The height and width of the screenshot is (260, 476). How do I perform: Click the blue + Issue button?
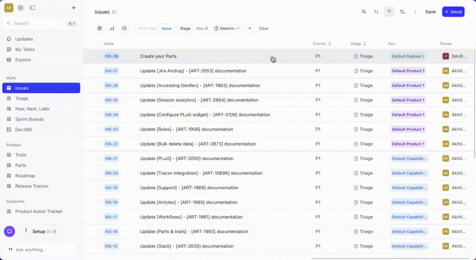coord(453,12)
